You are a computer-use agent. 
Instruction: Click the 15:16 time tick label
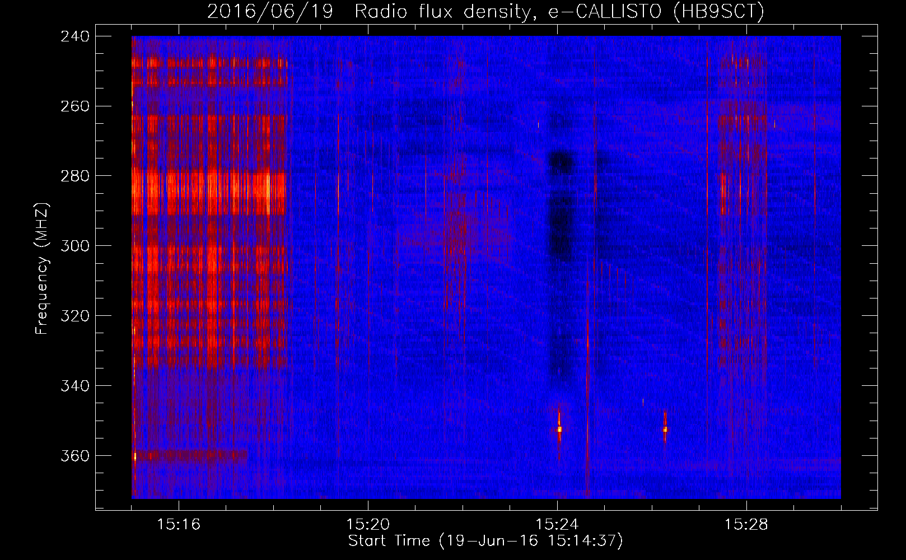tap(179, 525)
